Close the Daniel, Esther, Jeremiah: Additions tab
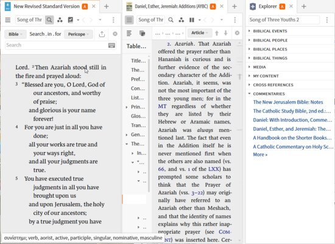335x244 pixels. tap(222, 7)
